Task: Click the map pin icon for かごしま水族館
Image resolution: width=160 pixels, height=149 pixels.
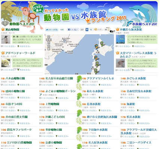Action: click(x=138, y=85)
